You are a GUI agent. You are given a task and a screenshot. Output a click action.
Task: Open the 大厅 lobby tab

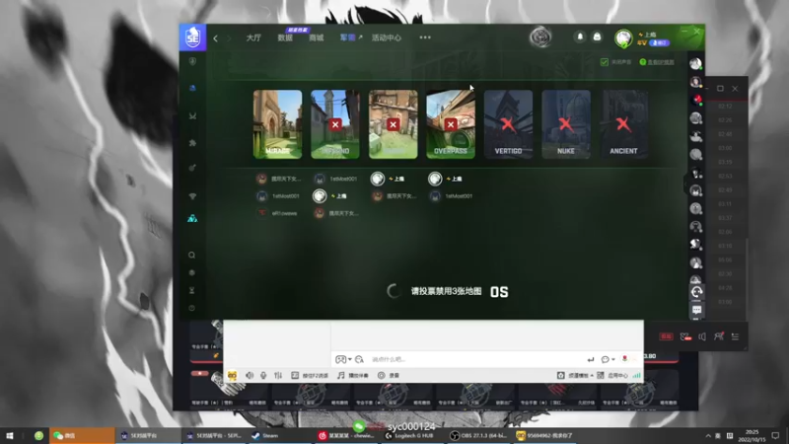[253, 37]
